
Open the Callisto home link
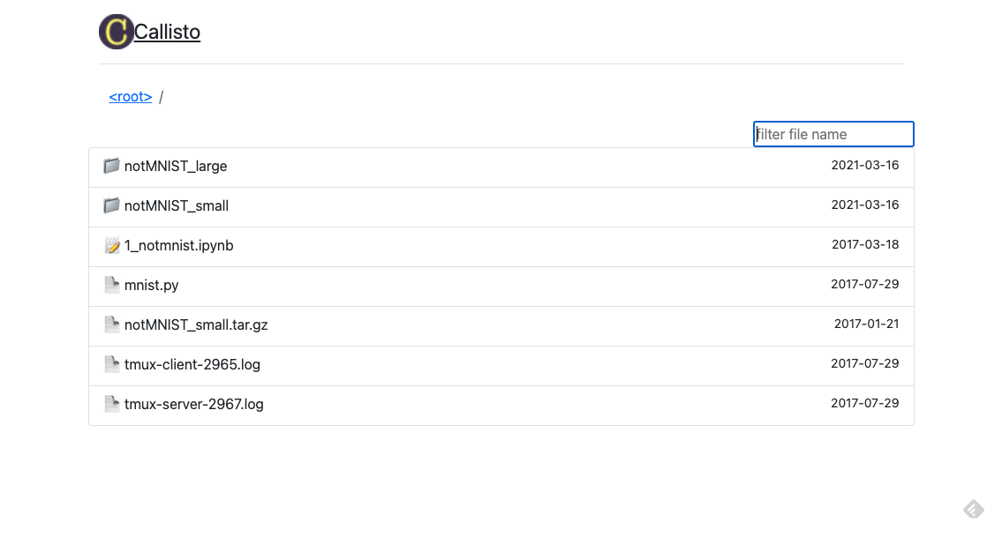168,32
